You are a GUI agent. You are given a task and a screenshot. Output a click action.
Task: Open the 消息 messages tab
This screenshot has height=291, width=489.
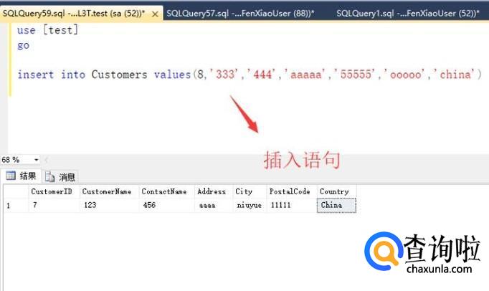point(60,177)
